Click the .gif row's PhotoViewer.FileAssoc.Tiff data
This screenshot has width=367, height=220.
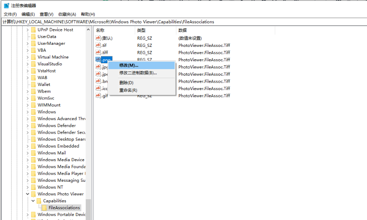coord(204,96)
